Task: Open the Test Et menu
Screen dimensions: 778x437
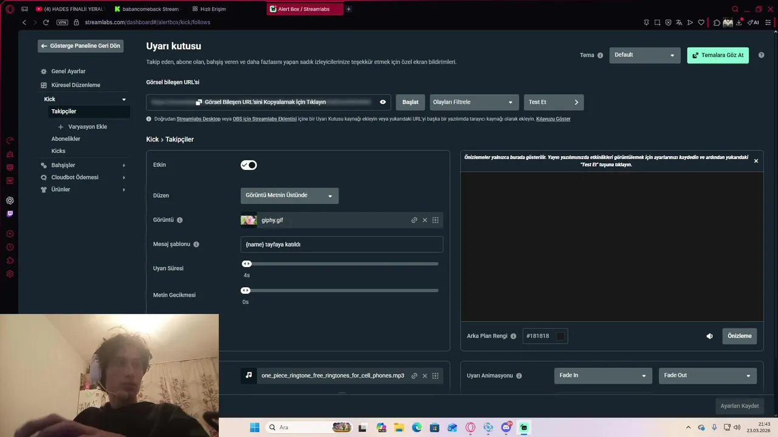Action: coord(554,102)
